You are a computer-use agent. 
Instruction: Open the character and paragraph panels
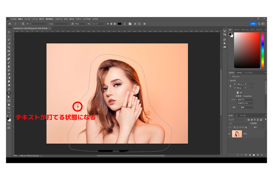[130, 24]
